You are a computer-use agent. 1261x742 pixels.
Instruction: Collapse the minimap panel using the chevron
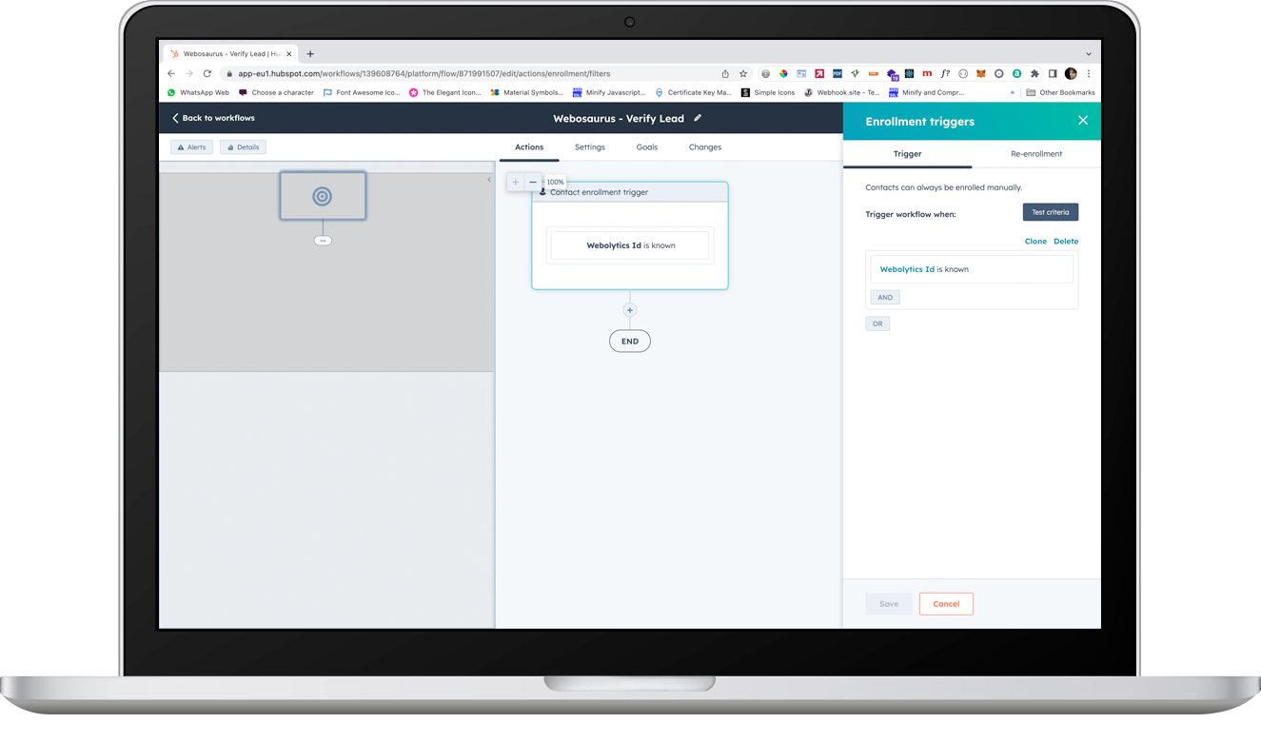pyautogui.click(x=489, y=178)
